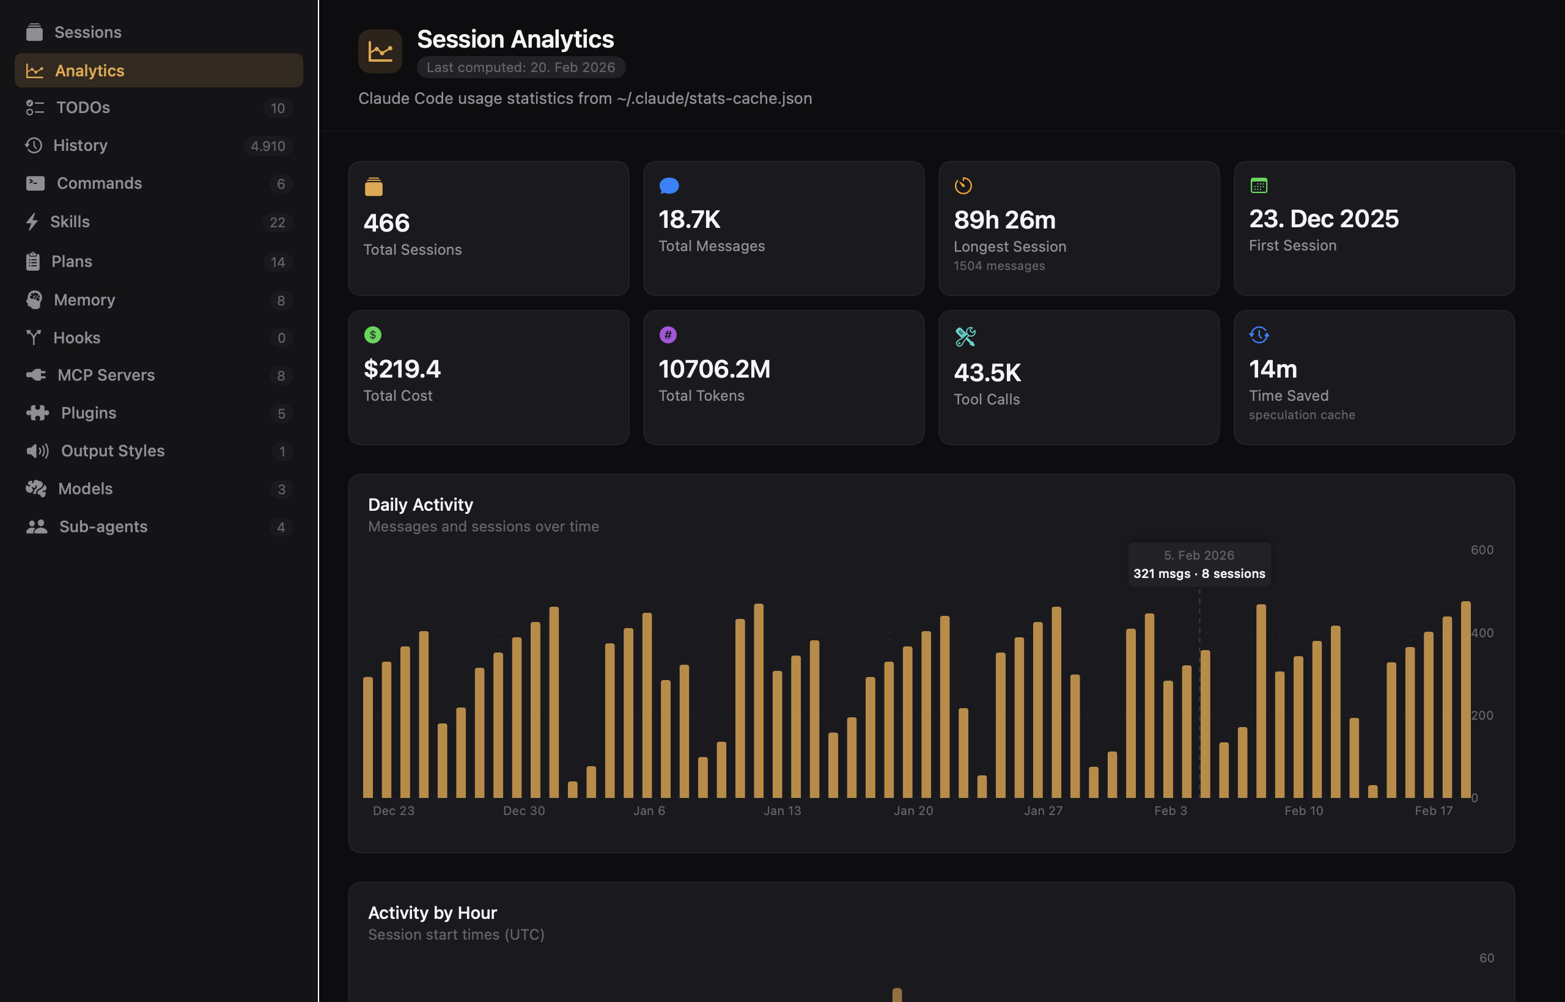This screenshot has width=1565, height=1002.
Task: Click the Plugins puzzle piece icon
Action: (x=38, y=412)
